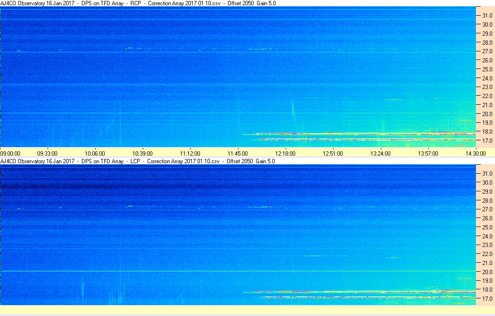The image size is (495, 316).
Task: Click 29.0 frequency label in LCP panel
Action: (487, 192)
